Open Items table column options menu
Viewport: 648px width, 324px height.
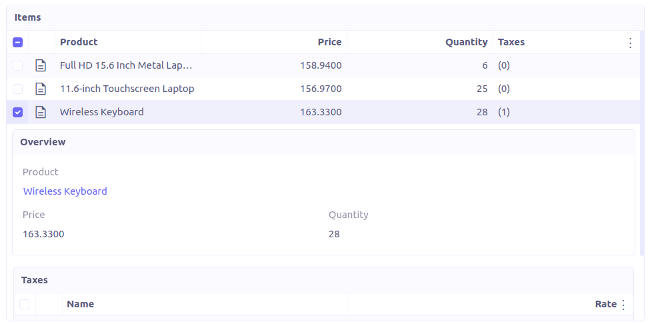point(631,43)
